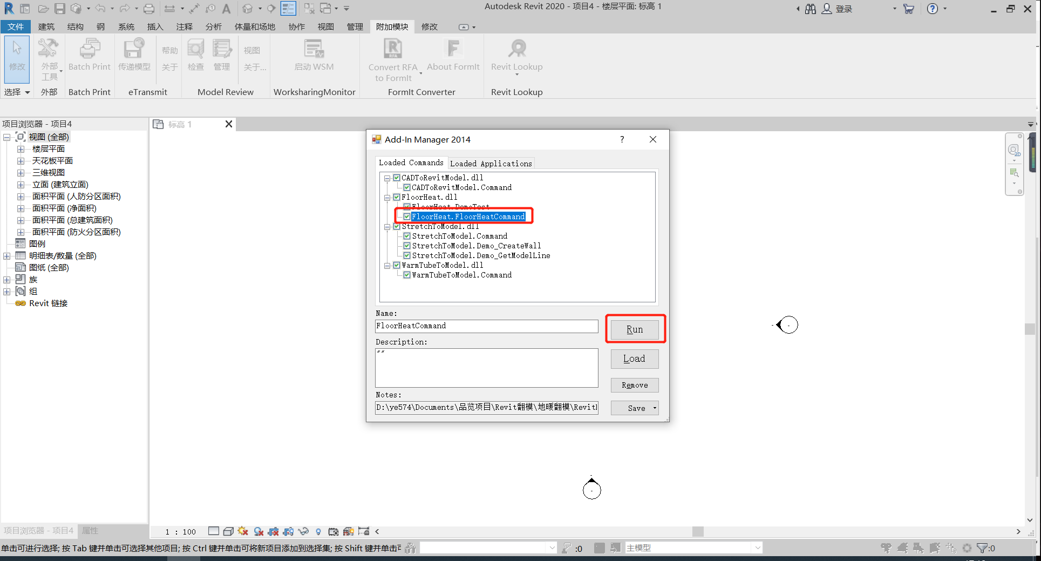This screenshot has width=1041, height=561.
Task: Open the 文件 file menu
Action: (16, 27)
